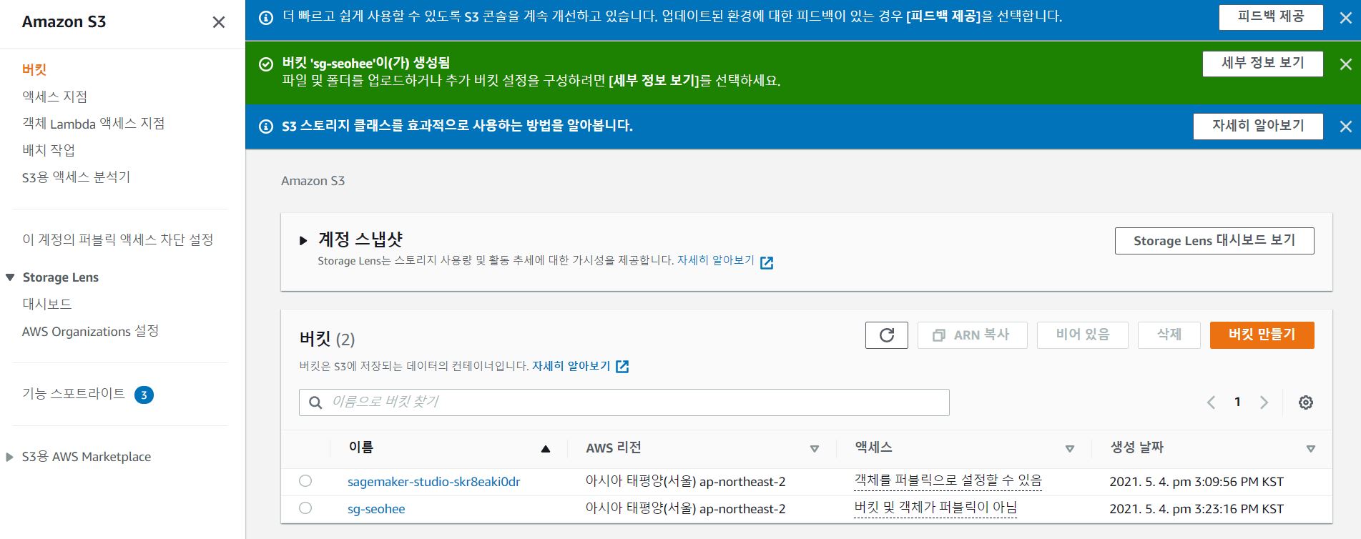The height and width of the screenshot is (539, 1361).
Task: Click external link icon beside bucket description
Action: tap(622, 367)
